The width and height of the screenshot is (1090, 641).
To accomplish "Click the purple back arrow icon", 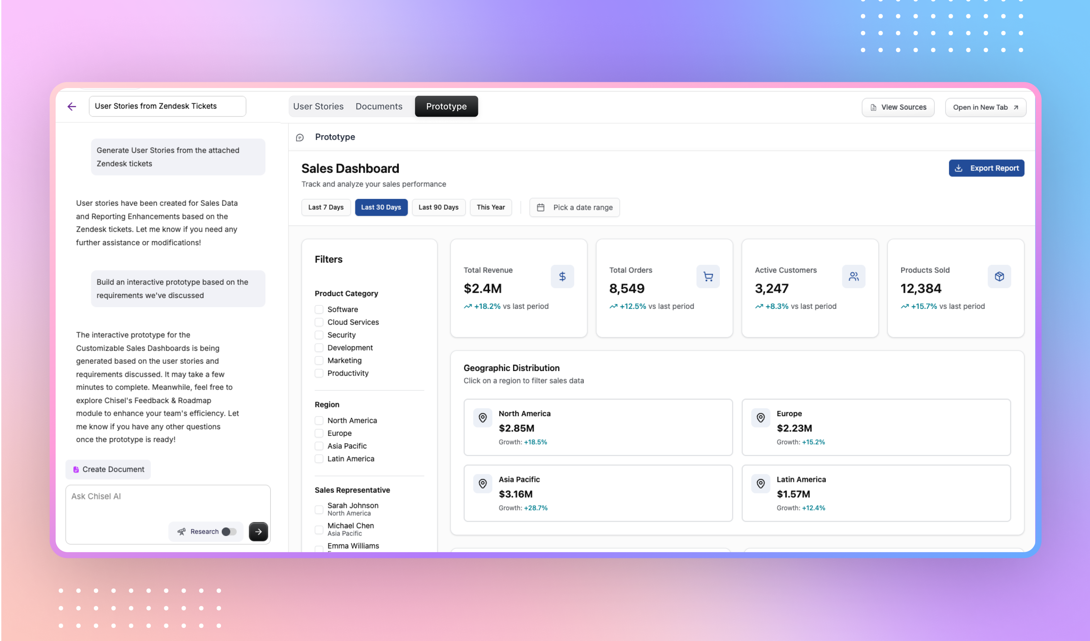I will tap(72, 106).
